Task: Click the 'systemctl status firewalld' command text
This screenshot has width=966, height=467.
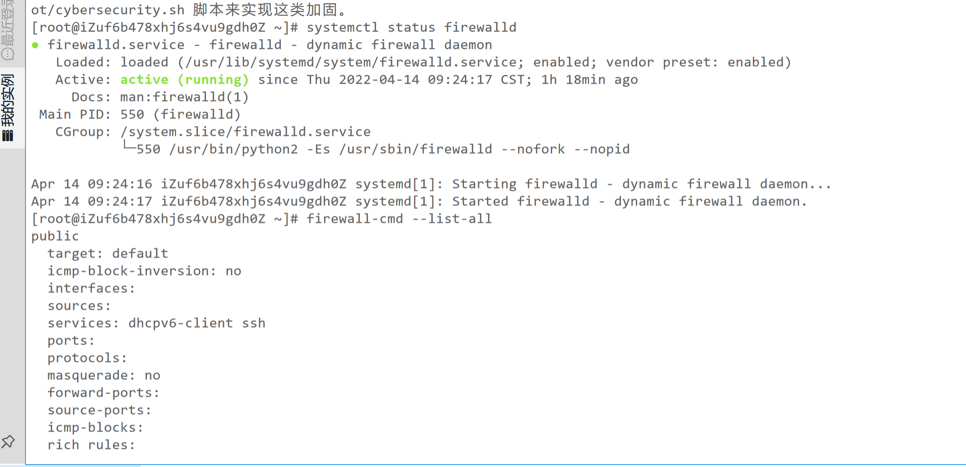Action: coord(411,27)
